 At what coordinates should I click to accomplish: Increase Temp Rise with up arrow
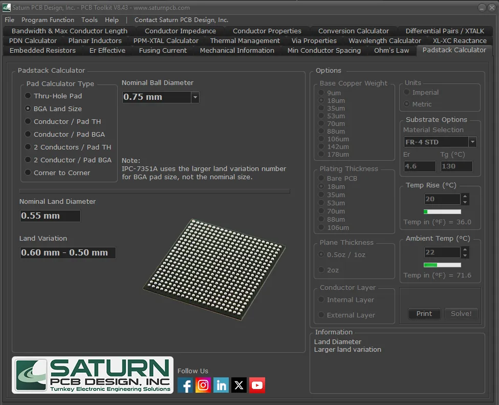pos(465,196)
